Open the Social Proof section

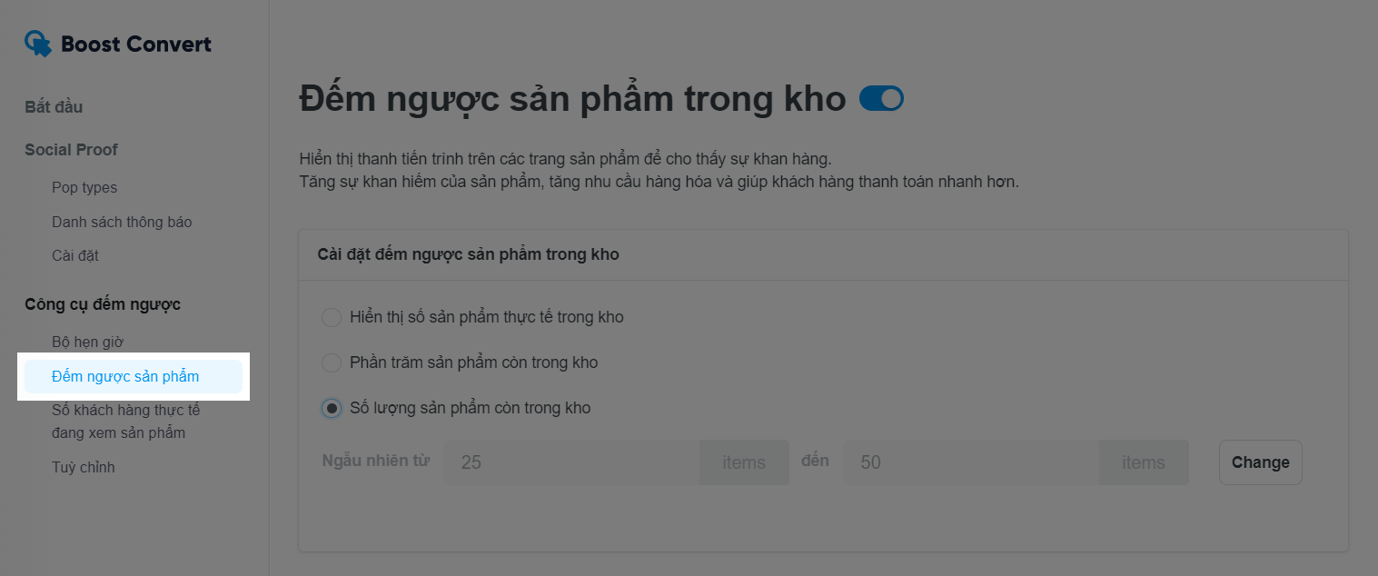(x=71, y=150)
